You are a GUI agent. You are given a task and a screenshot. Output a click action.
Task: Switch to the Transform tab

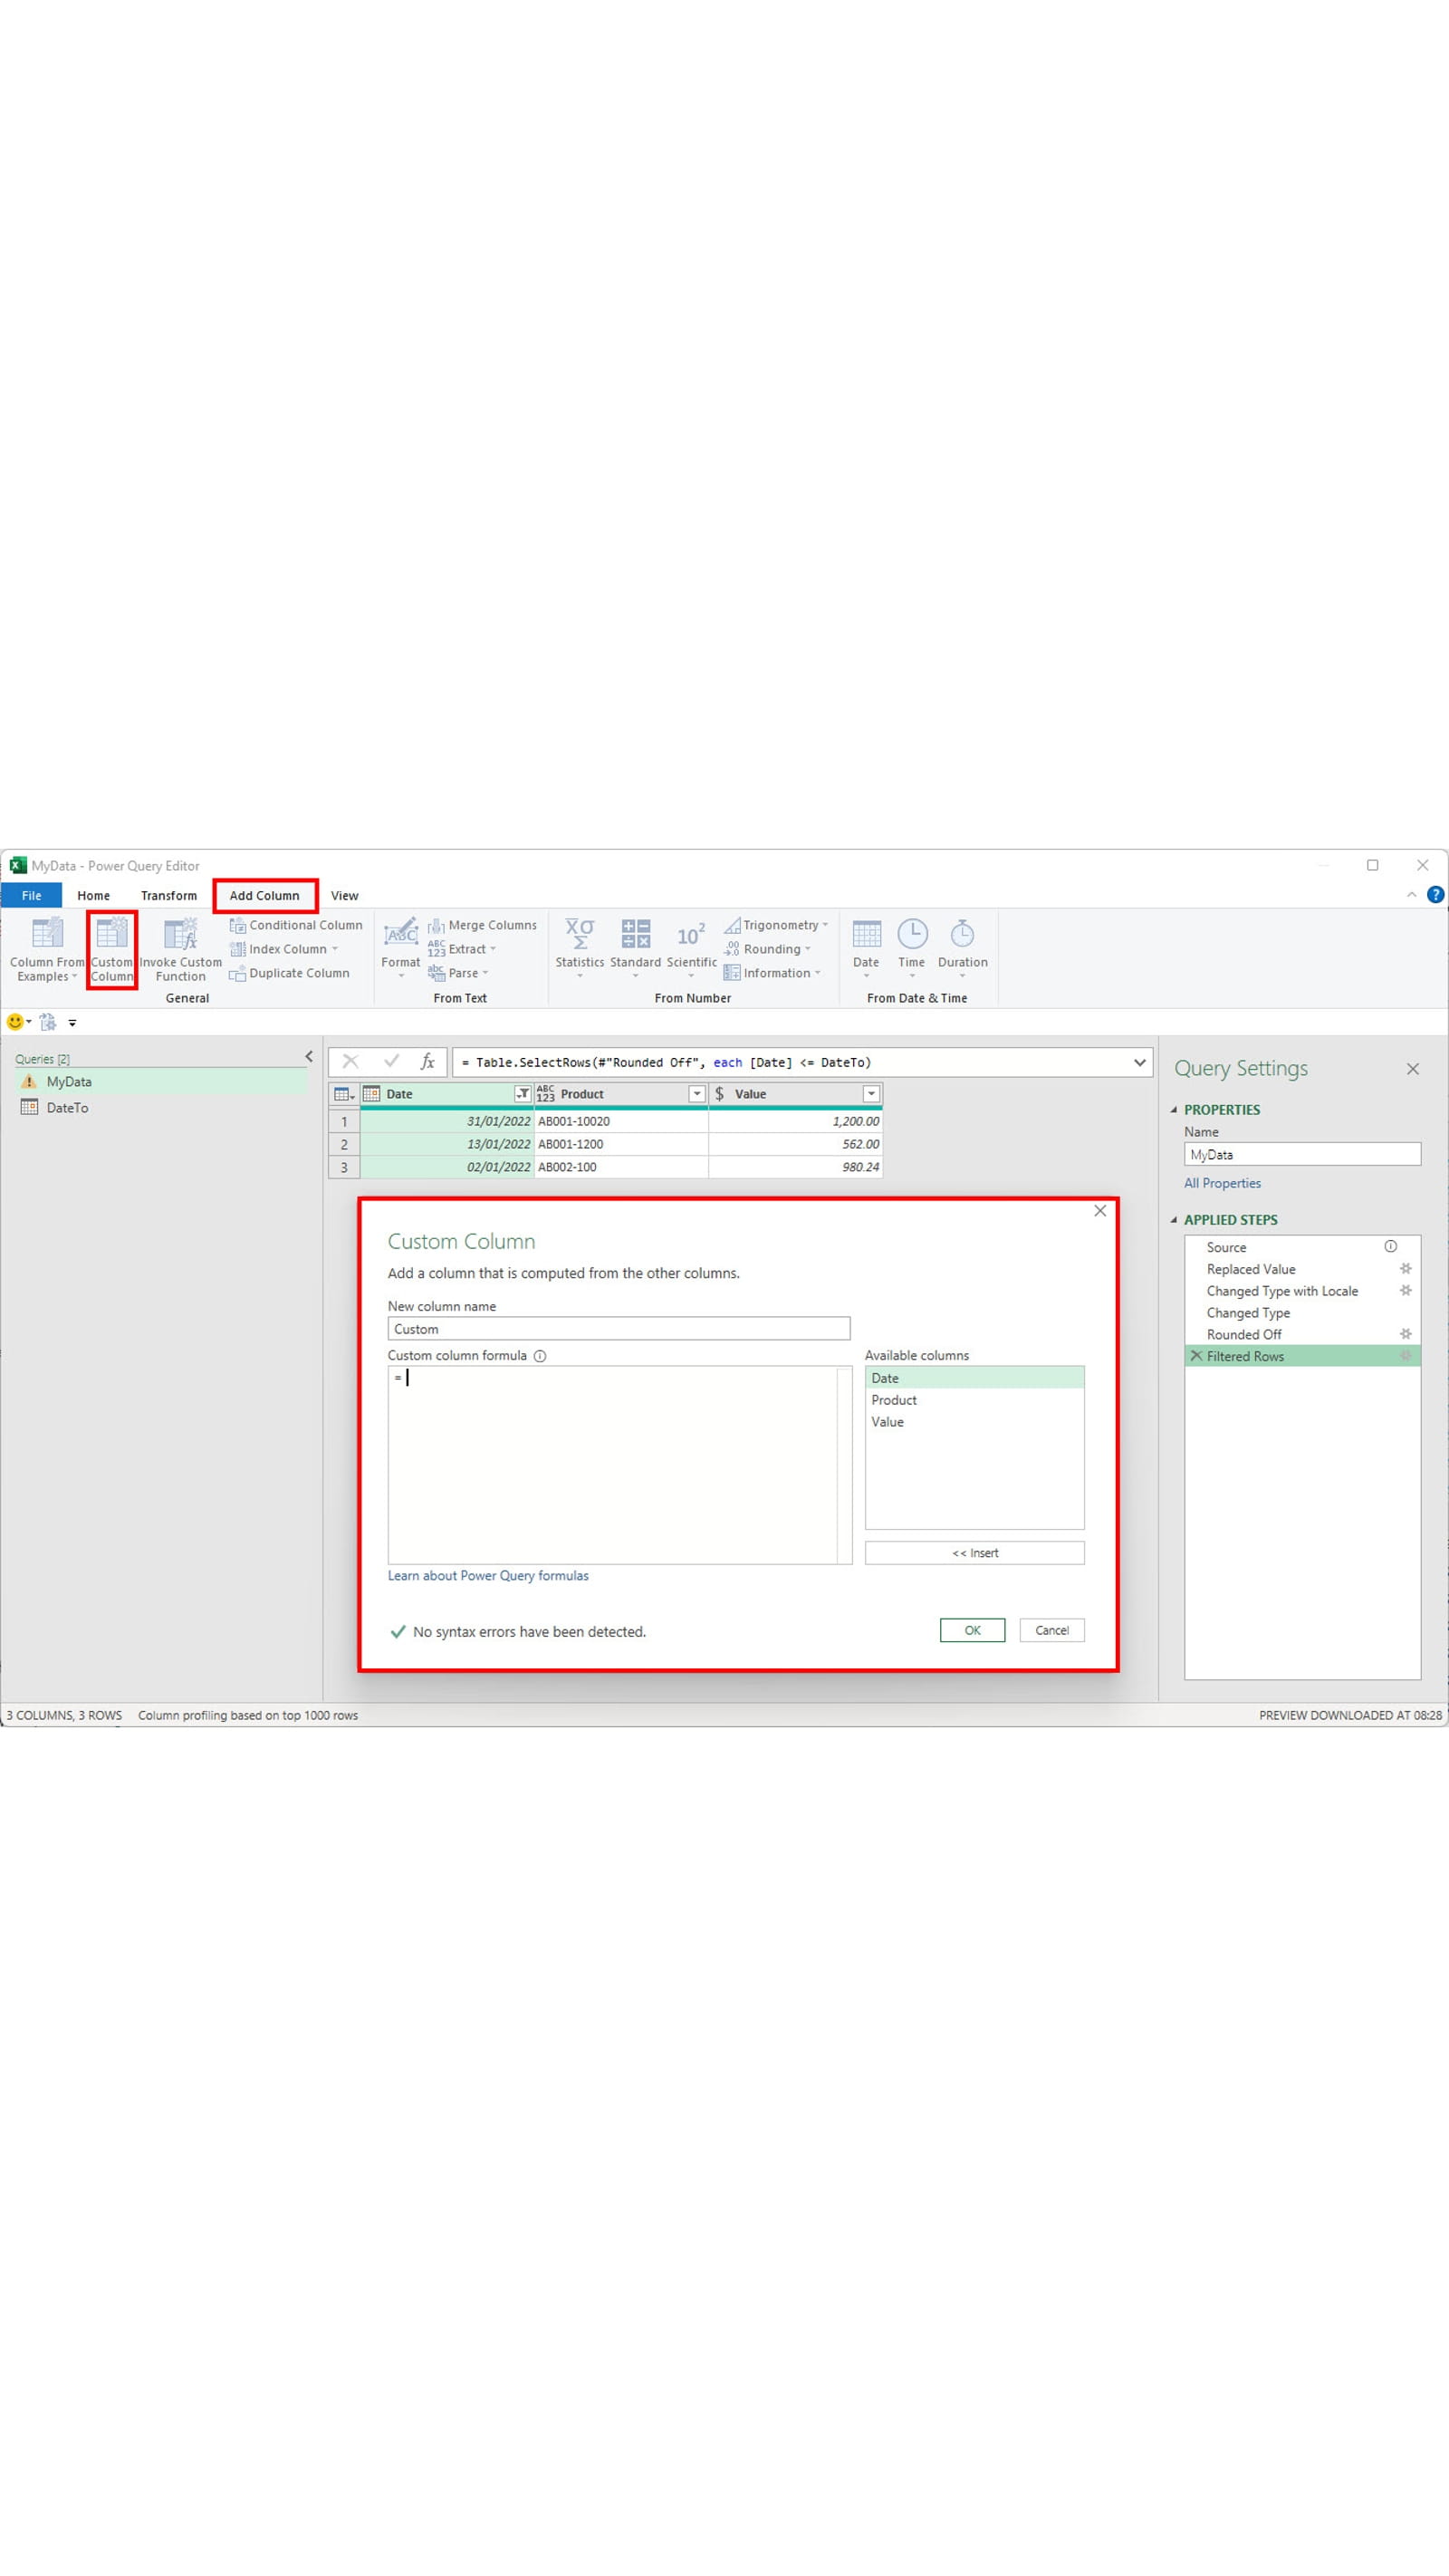(168, 895)
